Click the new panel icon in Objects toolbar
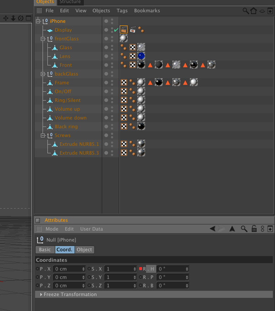 (x=270, y=11)
